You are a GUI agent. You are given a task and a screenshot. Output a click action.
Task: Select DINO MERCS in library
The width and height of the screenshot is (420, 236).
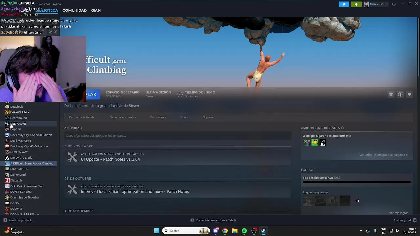19,169
